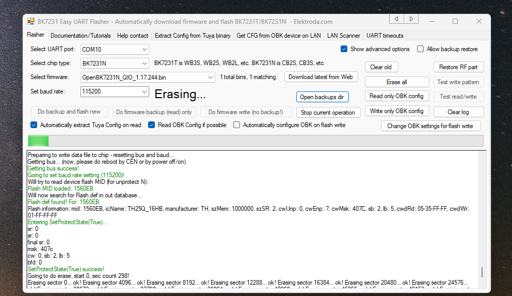Open the baud rate dropdown showing 115200
Image resolution: width=512 pixels, height=296 pixels.
tap(115, 91)
